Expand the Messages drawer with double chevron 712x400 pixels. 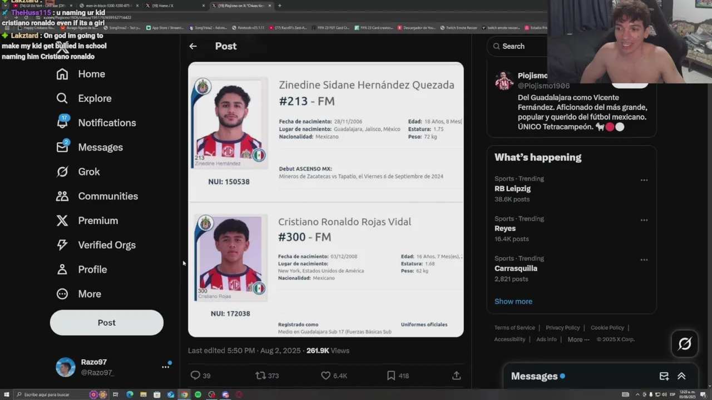point(681,376)
